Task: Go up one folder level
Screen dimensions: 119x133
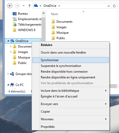Action: coord(30,6)
